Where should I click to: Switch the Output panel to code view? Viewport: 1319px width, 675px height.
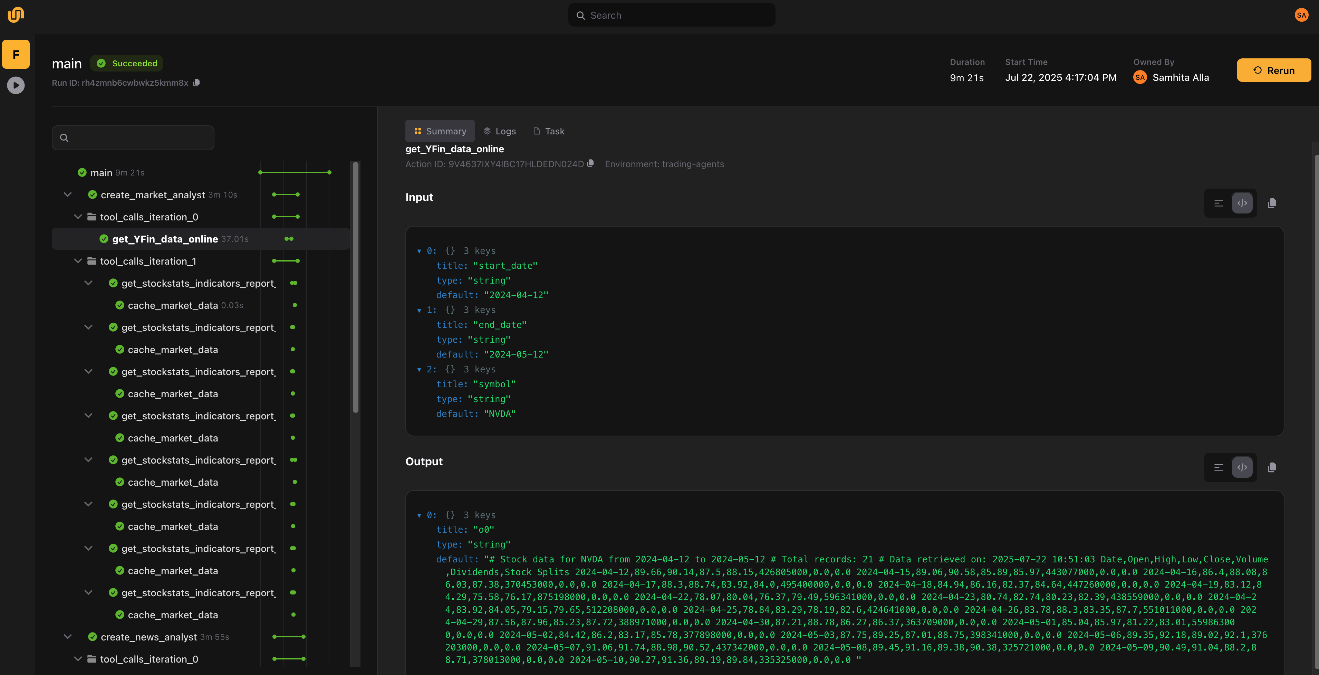[x=1242, y=467]
